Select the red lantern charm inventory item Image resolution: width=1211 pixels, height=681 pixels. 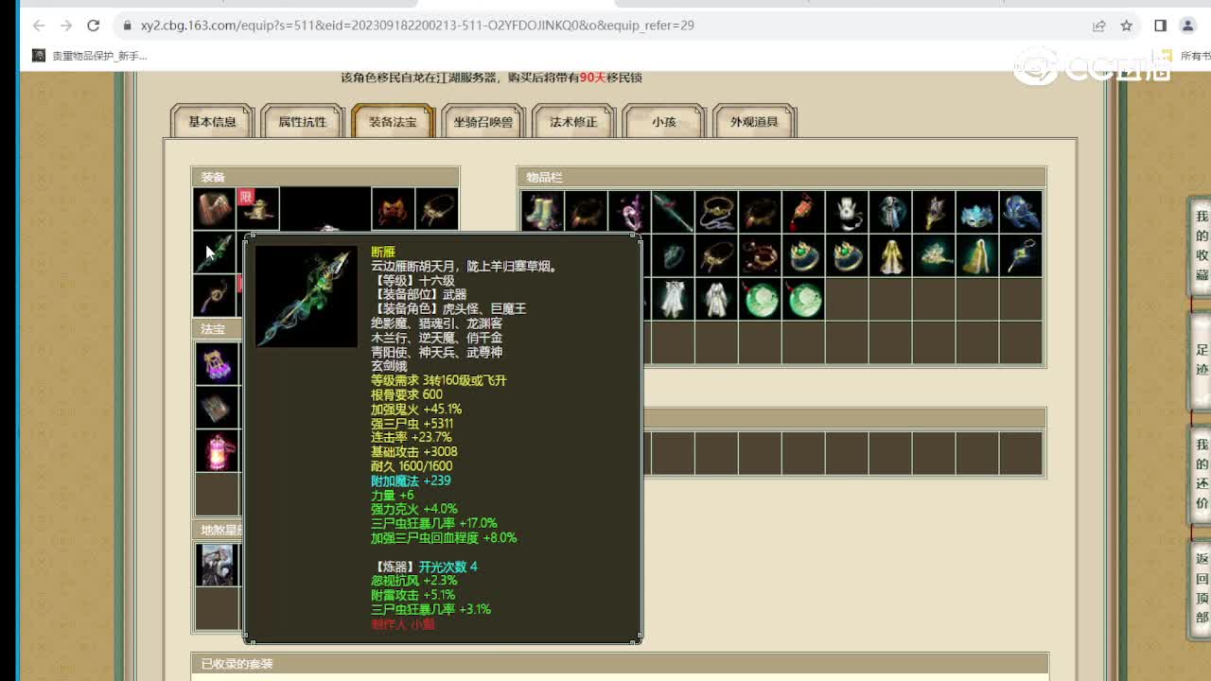[x=803, y=212]
